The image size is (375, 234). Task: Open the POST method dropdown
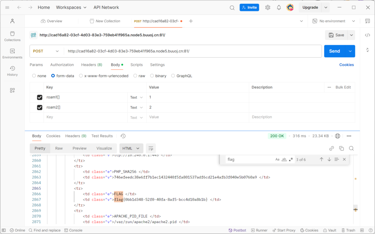(46, 51)
